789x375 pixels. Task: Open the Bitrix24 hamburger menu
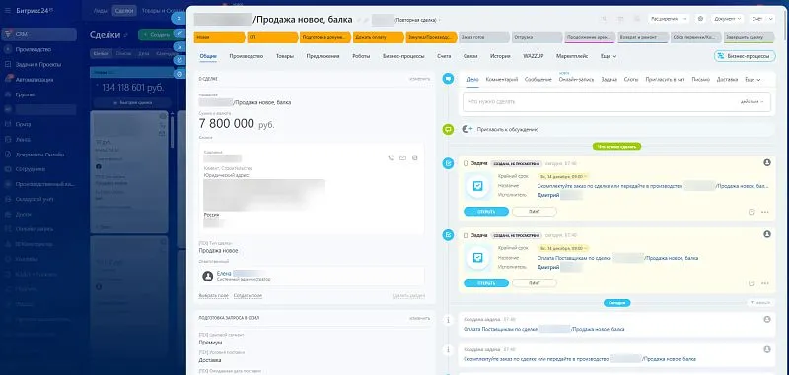[x=7, y=10]
